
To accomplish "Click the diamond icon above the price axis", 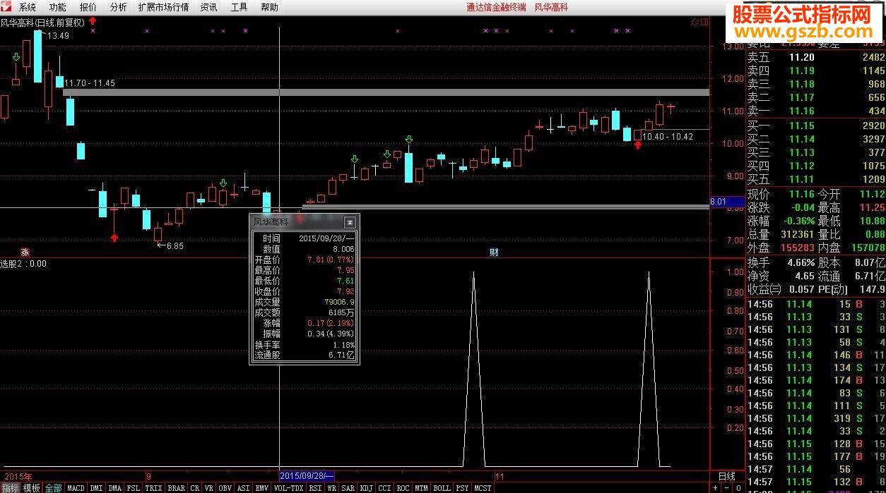I will pos(695,22).
